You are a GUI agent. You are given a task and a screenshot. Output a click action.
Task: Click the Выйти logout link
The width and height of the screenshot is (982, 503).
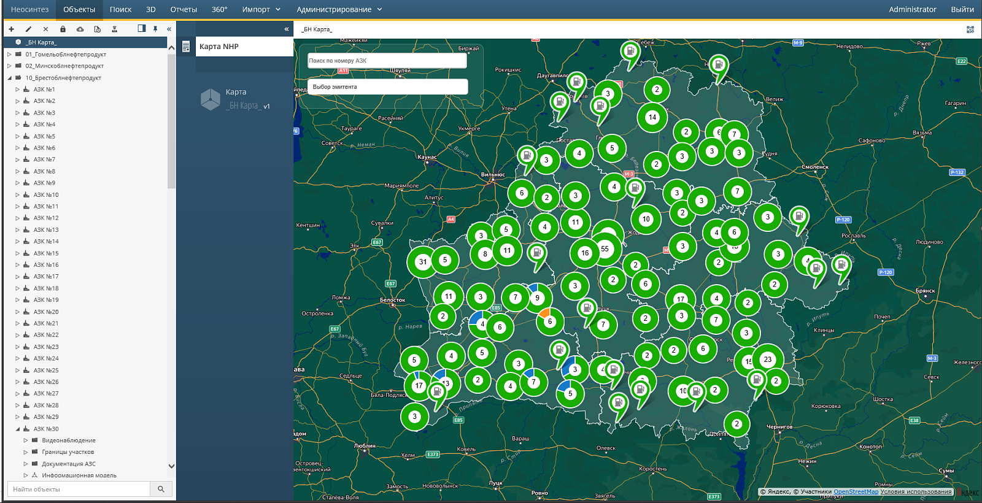click(x=962, y=9)
